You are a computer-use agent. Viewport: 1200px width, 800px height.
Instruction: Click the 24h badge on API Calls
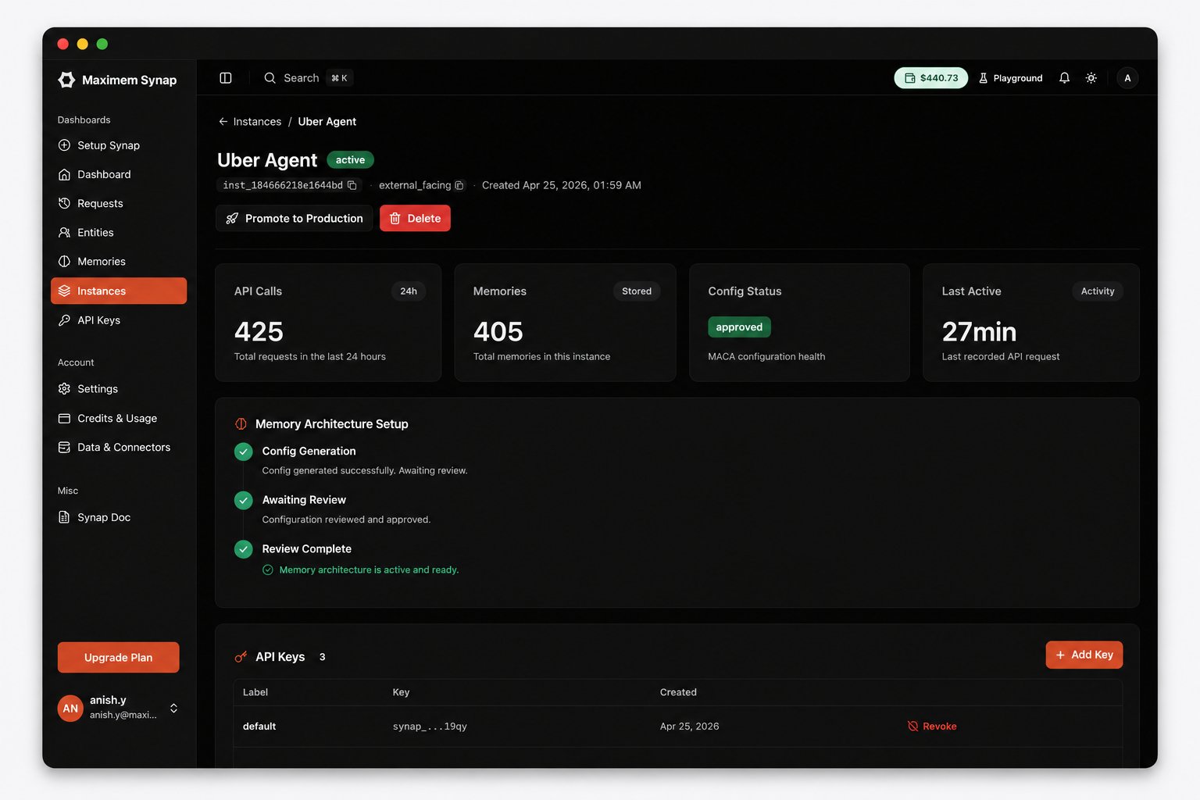coord(409,291)
